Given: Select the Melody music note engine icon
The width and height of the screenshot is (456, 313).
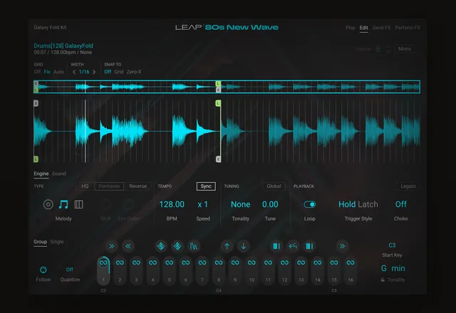Looking at the screenshot, I should click(x=63, y=204).
